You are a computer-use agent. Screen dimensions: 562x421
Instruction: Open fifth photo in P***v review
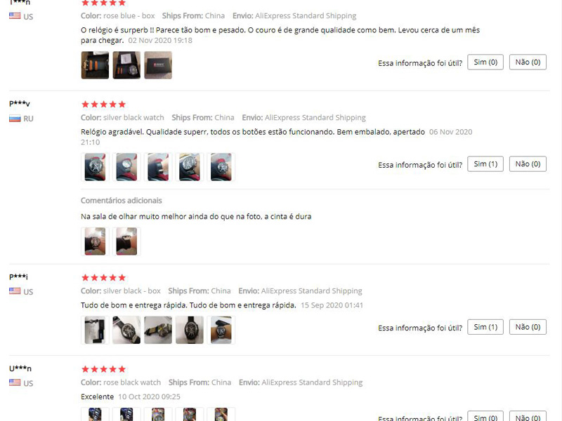tap(221, 167)
